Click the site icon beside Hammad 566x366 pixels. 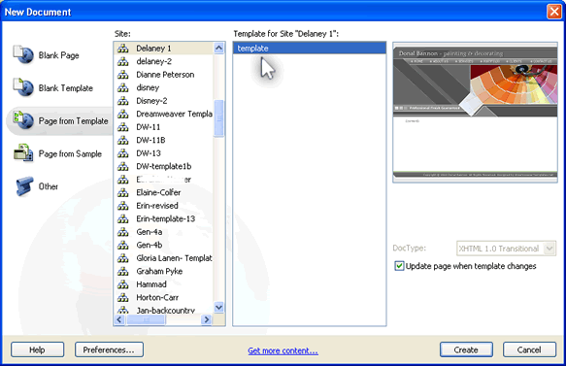pyautogui.click(x=123, y=284)
